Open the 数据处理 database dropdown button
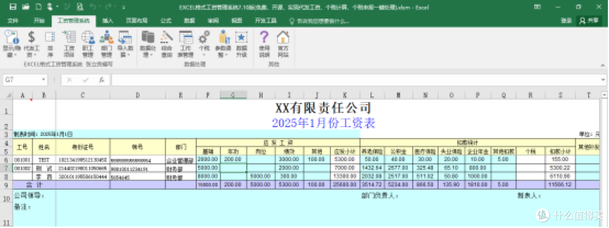Screen dimensions: 609x228 [x=148, y=44]
